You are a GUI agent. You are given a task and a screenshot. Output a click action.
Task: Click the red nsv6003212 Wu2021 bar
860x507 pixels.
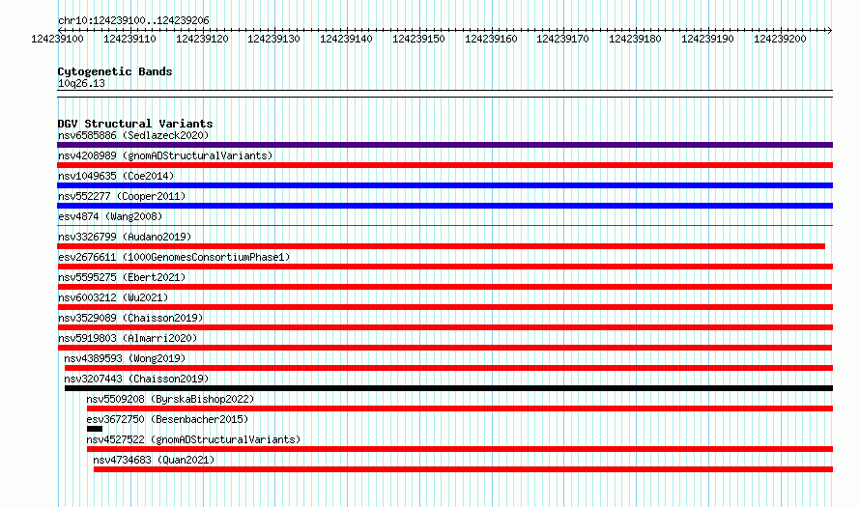[x=444, y=307]
